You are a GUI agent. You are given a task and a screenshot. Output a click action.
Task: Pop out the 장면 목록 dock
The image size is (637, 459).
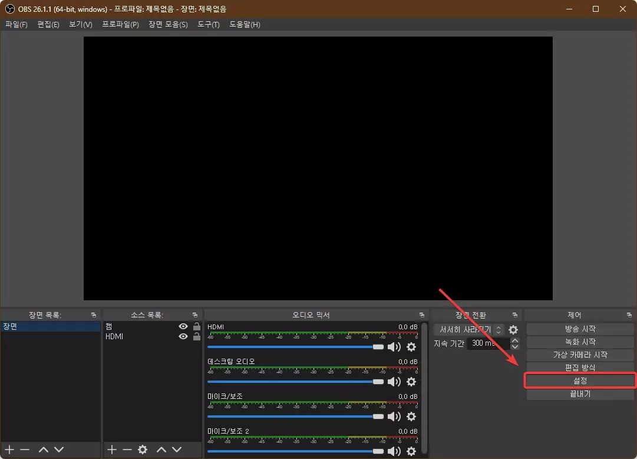pyautogui.click(x=94, y=315)
